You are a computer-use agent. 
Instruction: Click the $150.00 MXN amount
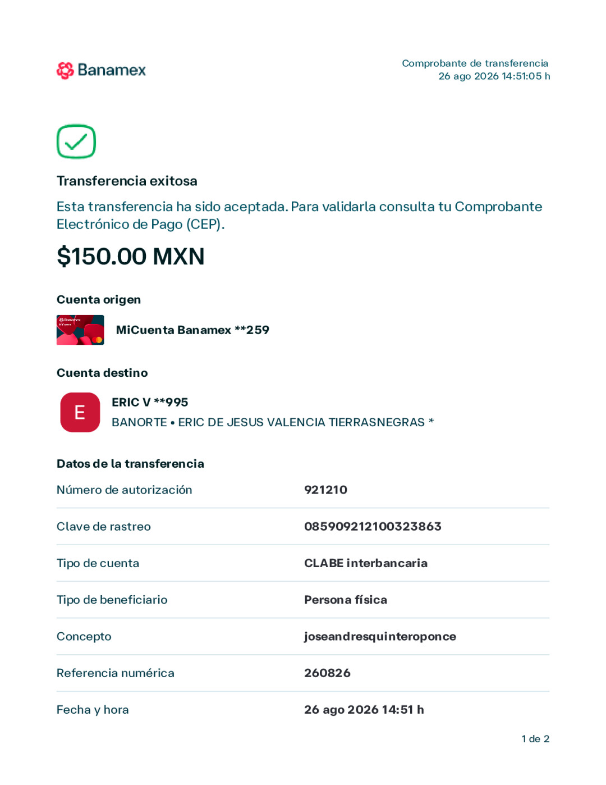pyautogui.click(x=131, y=256)
